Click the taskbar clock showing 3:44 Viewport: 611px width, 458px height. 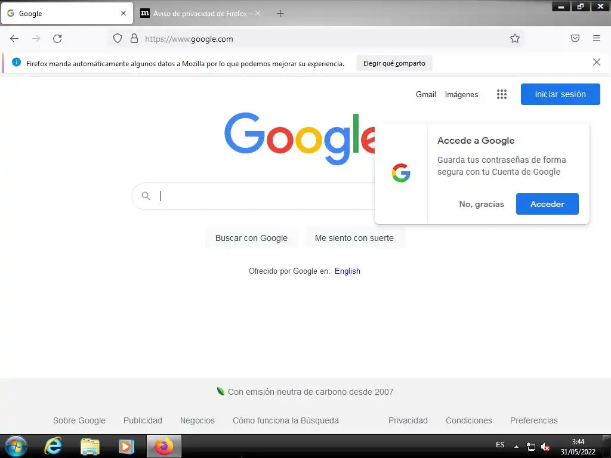[578, 447]
